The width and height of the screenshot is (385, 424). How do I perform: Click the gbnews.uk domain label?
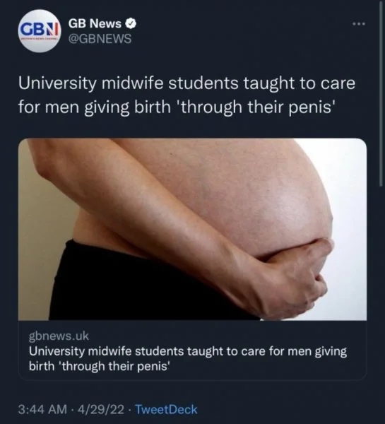click(59, 336)
